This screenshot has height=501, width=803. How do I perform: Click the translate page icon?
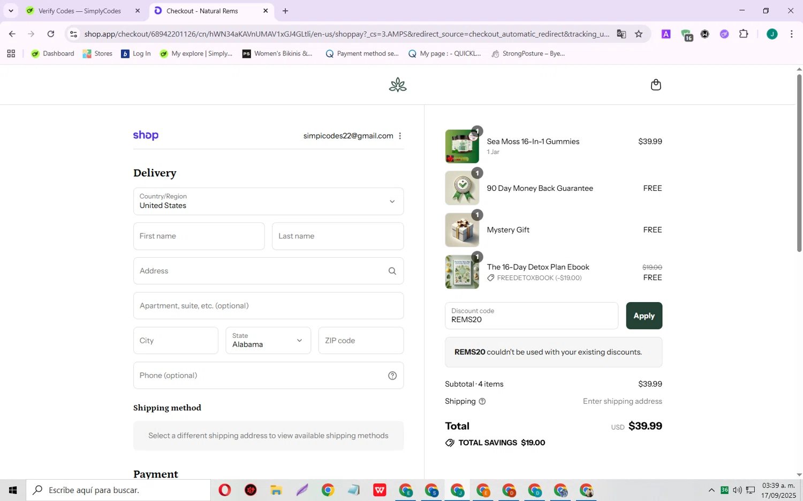[x=621, y=34]
